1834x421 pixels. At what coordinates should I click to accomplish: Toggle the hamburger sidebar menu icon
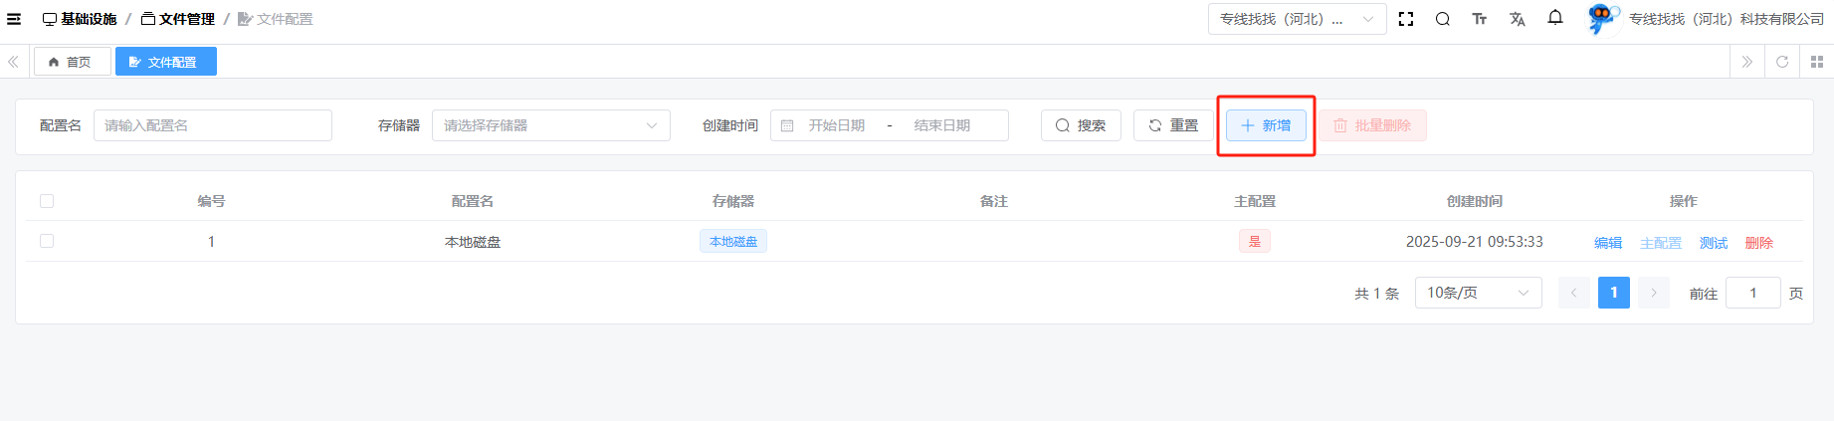click(x=14, y=19)
